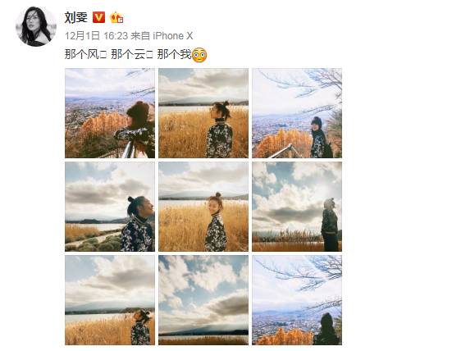Click the 那个云 part of the caption

coord(128,54)
